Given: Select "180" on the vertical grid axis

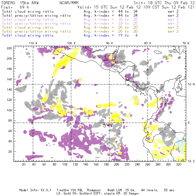Looking at the screenshot, I should pyautogui.click(x=9, y=69).
